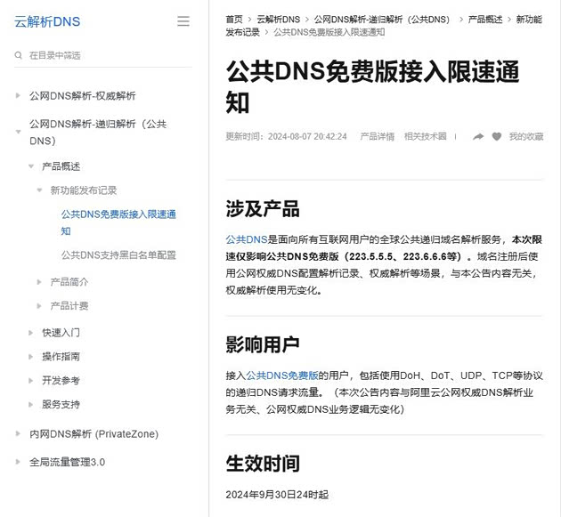Expand 内网DNS解析 (PrivateZone) arrow
This screenshot has width=561, height=517.
tap(19, 434)
